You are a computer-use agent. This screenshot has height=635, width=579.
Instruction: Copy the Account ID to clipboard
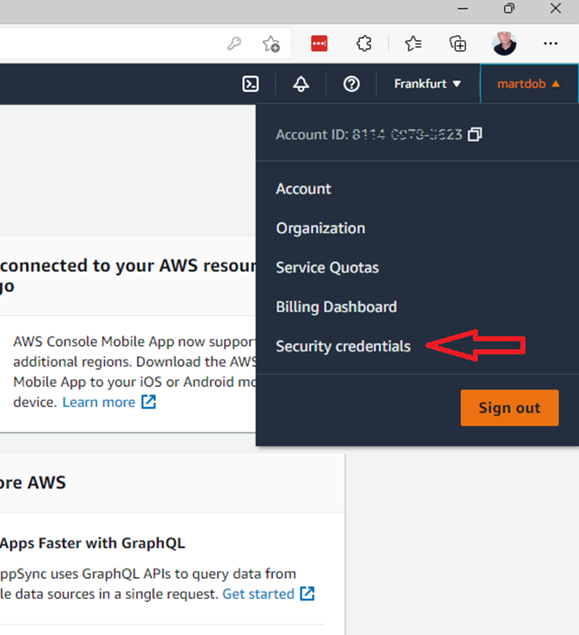click(x=475, y=134)
